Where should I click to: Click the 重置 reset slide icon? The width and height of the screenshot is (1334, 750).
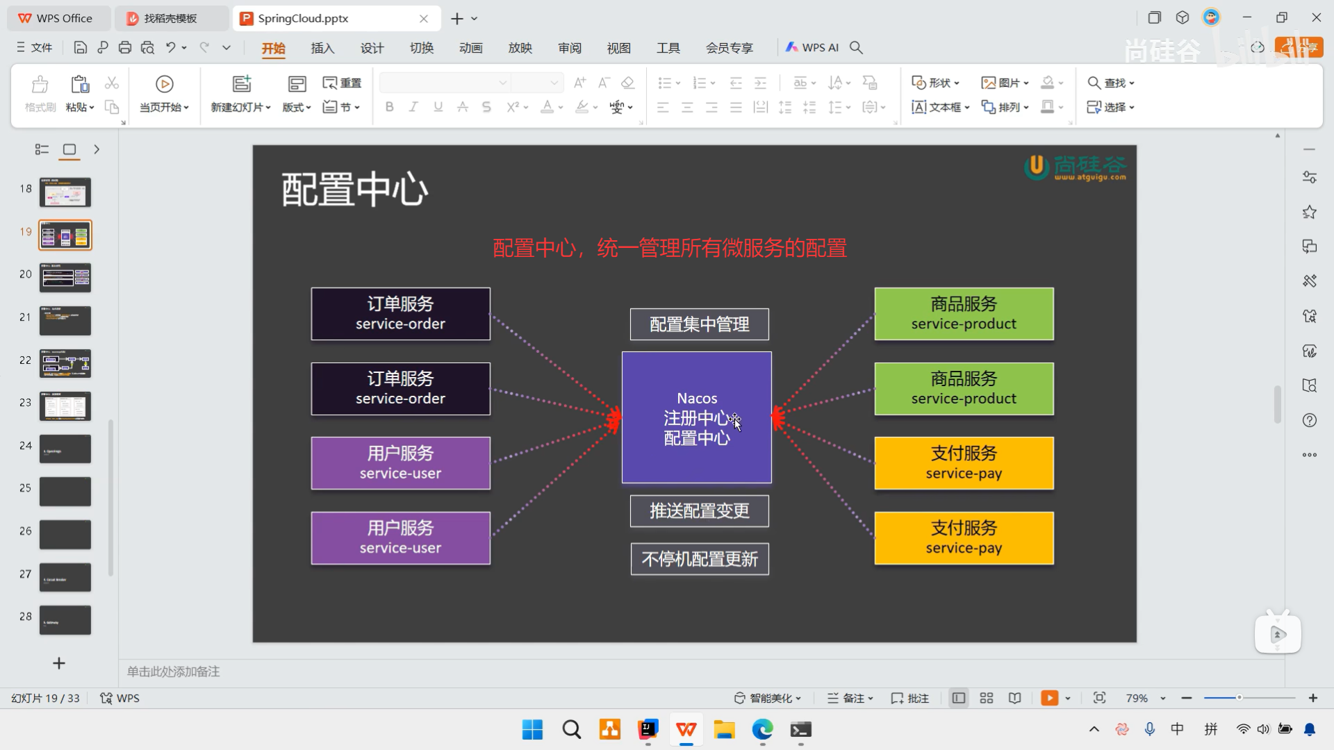point(342,82)
